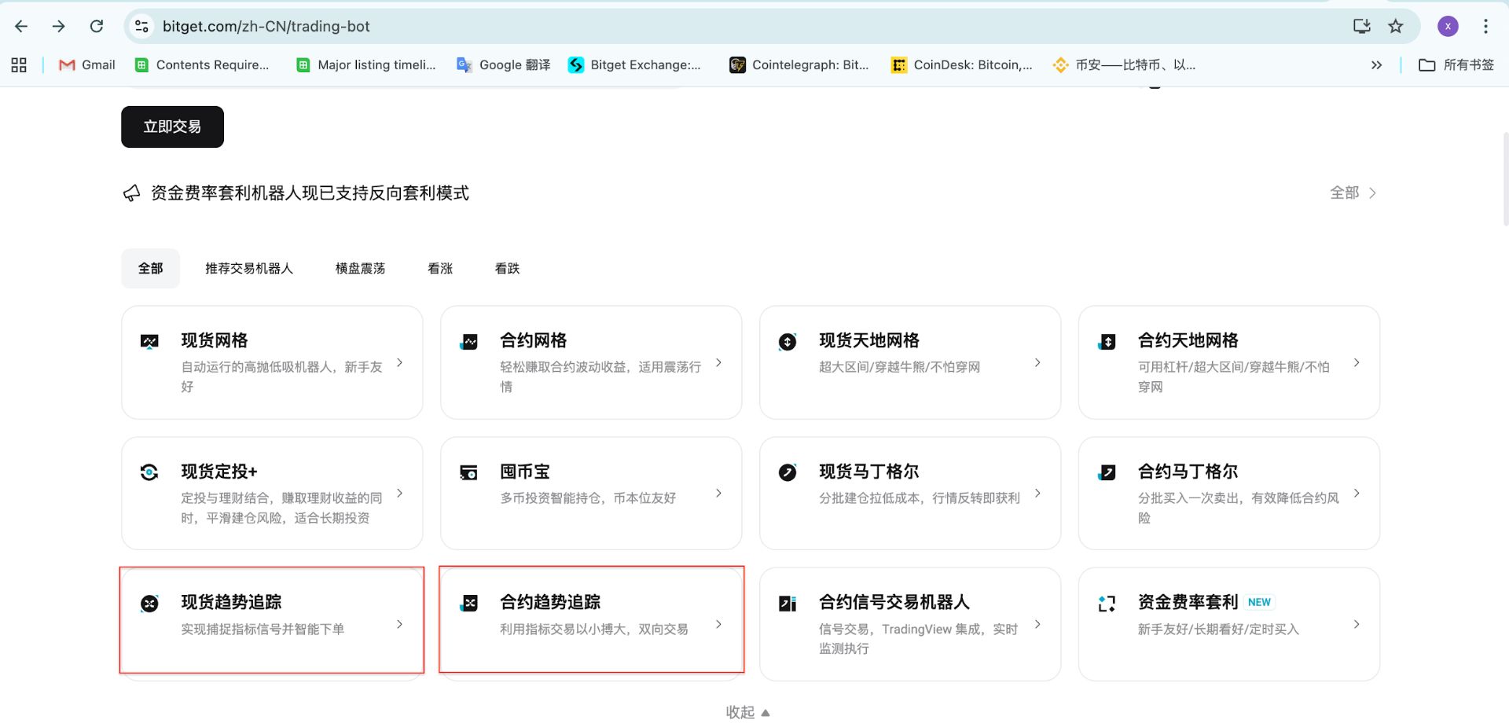1509x727 pixels.
Task: Click the 立即交易 button
Action: (x=172, y=127)
